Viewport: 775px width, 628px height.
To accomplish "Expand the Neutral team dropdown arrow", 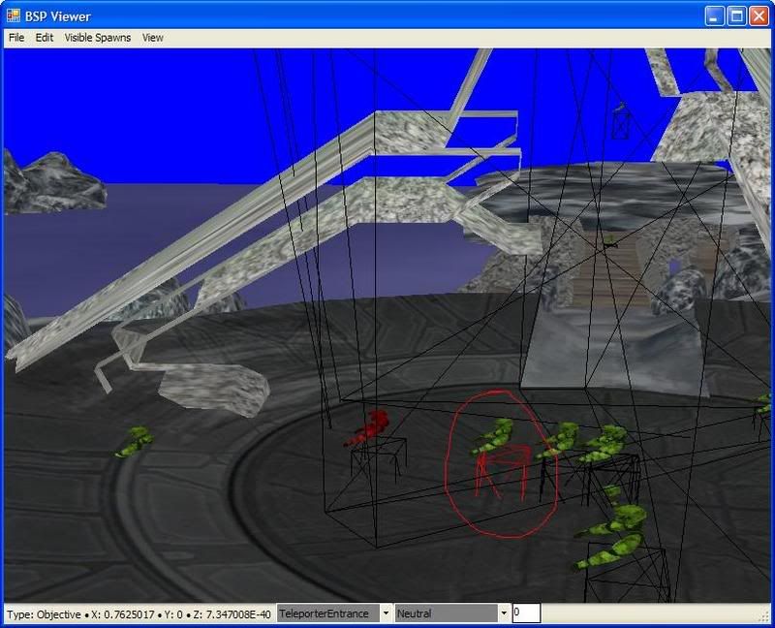I will [x=503, y=613].
